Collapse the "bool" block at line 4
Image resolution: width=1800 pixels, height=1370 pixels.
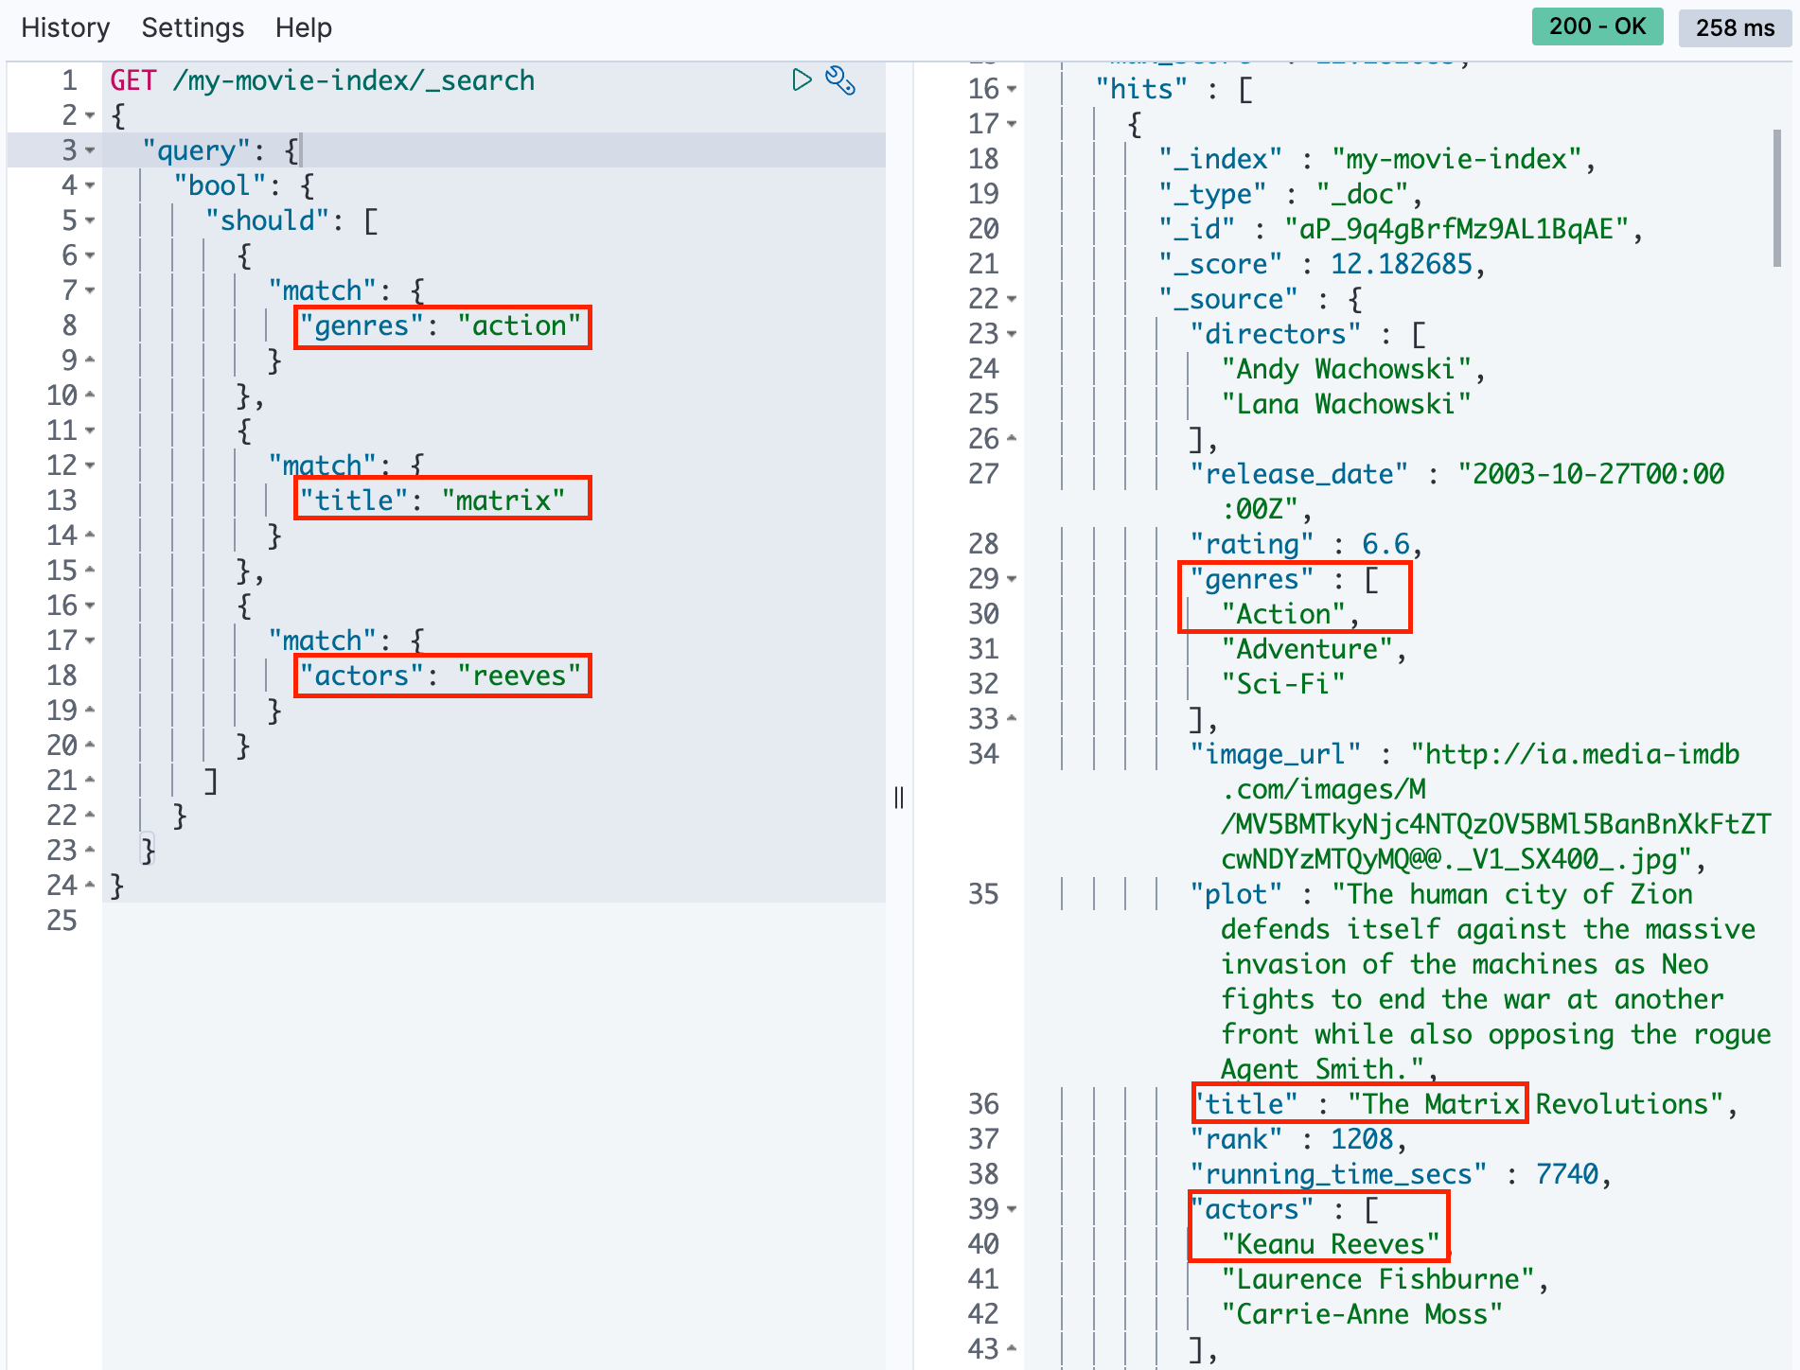click(90, 185)
